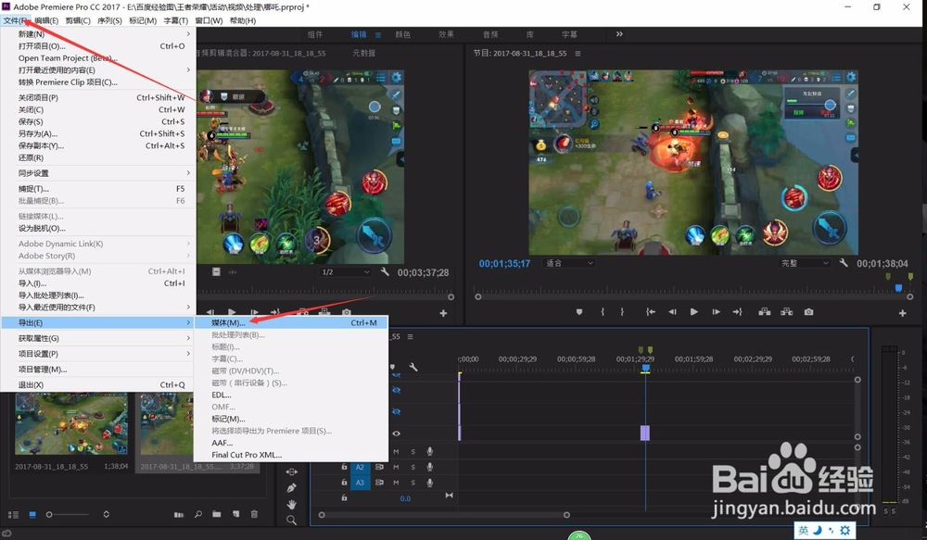
Task: Choose 导入(I)... in File menu
Action: pyautogui.click(x=97, y=283)
